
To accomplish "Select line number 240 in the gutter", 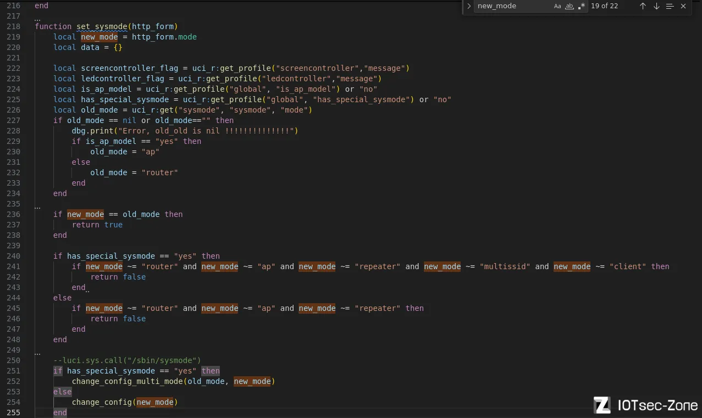I will coord(14,256).
